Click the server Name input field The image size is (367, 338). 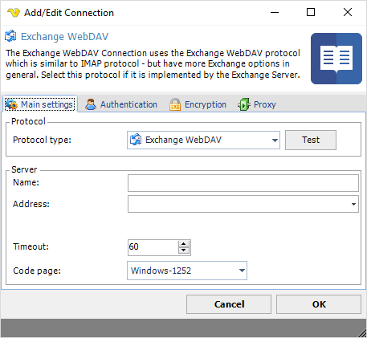[243, 183]
